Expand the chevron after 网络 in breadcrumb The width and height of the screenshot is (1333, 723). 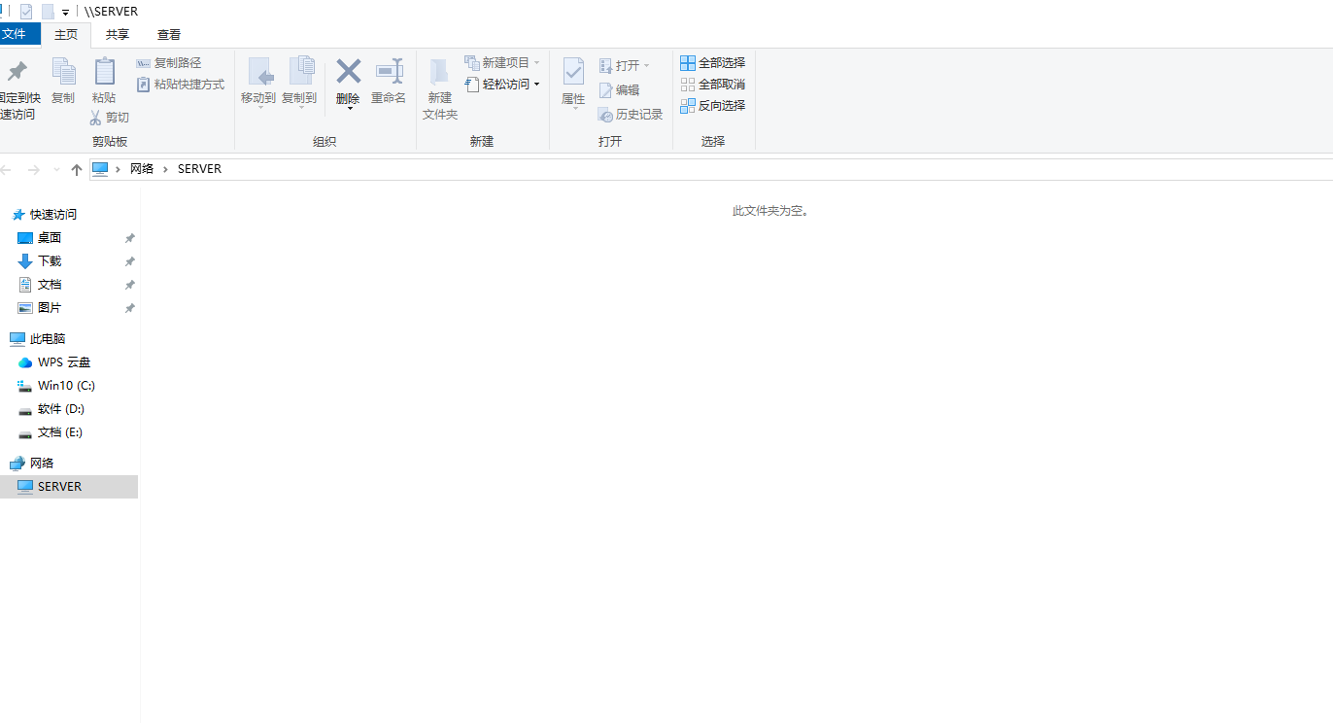[x=165, y=169]
